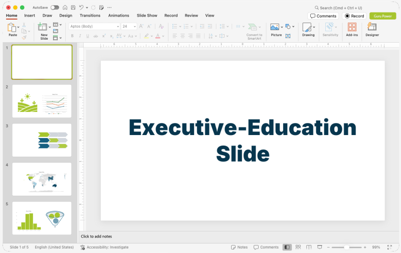The height and width of the screenshot is (253, 401).
Task: Open the Draw tab
Action: [x=47, y=16]
